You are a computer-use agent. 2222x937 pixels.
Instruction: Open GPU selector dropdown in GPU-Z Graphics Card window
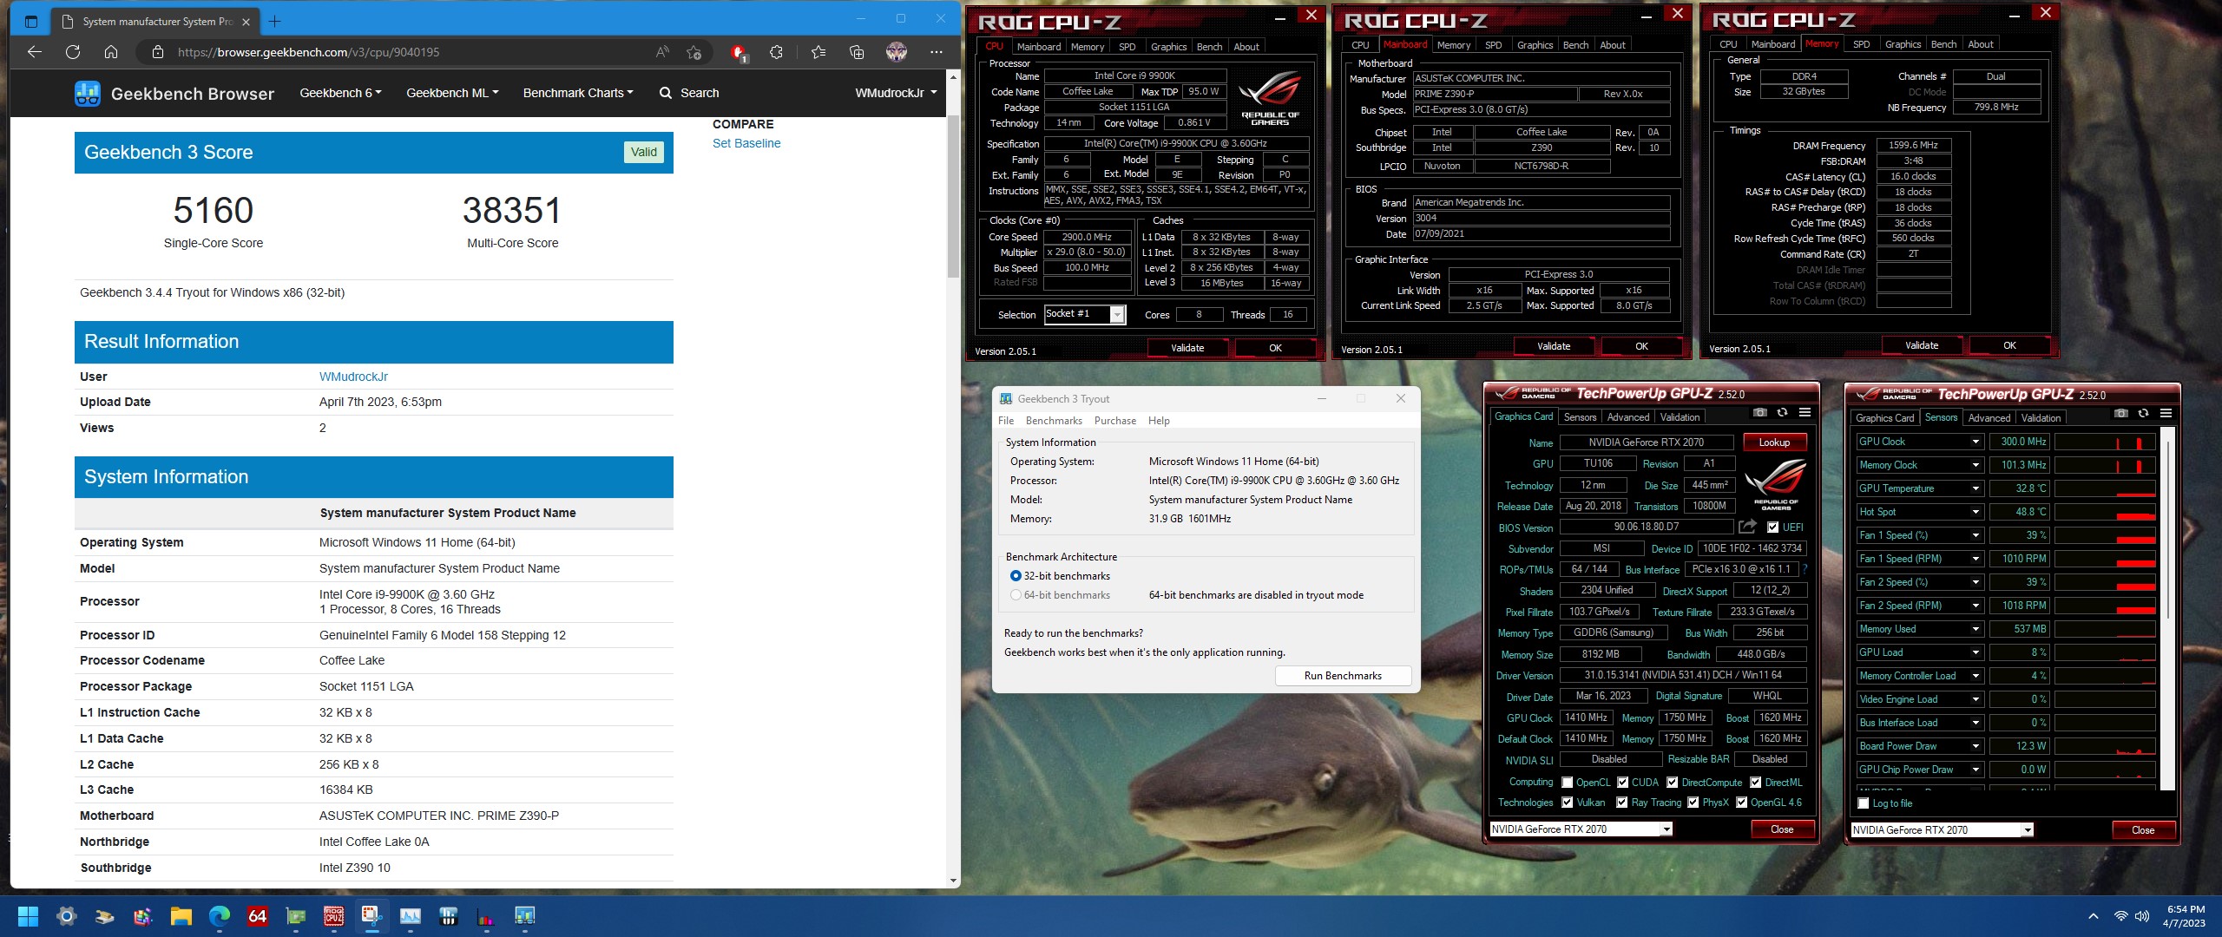(x=1666, y=829)
